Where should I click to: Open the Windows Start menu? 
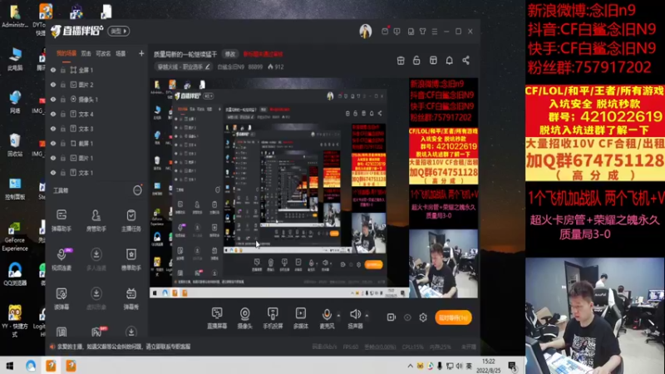pos(9,366)
